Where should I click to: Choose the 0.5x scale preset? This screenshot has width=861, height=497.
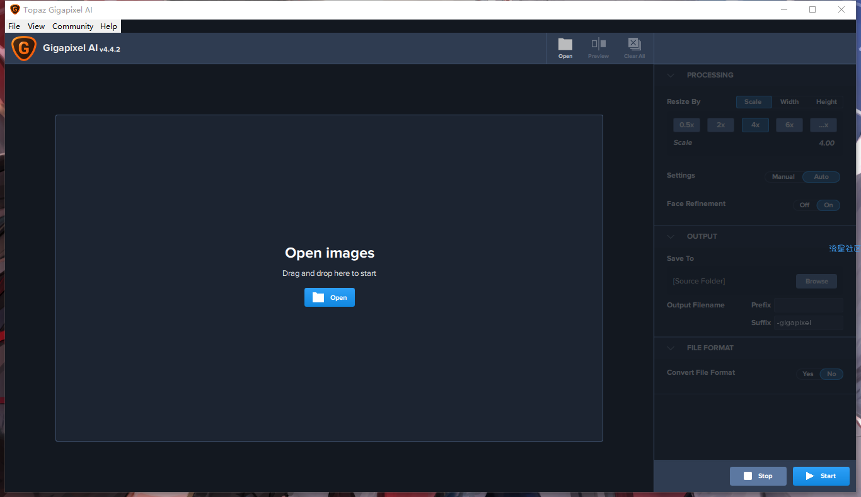tap(686, 125)
